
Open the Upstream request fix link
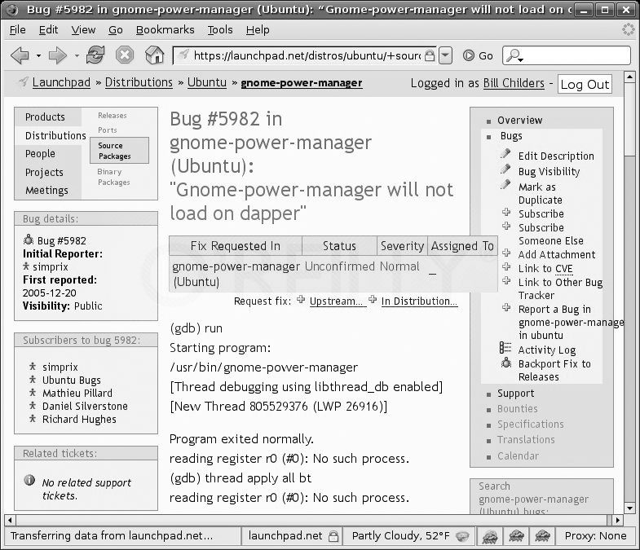pos(336,301)
